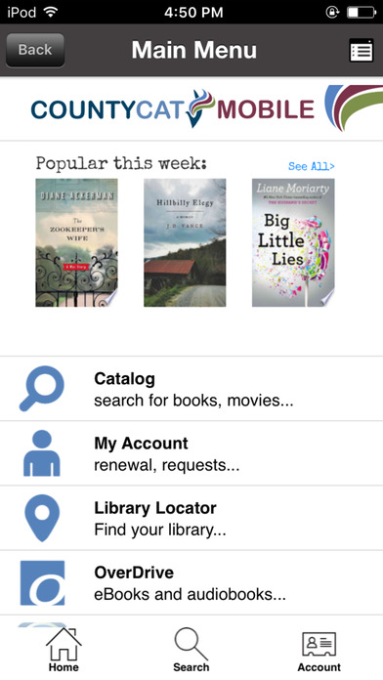This screenshot has width=383, height=680.
Task: Tap the Home house icon
Action: 64,644
